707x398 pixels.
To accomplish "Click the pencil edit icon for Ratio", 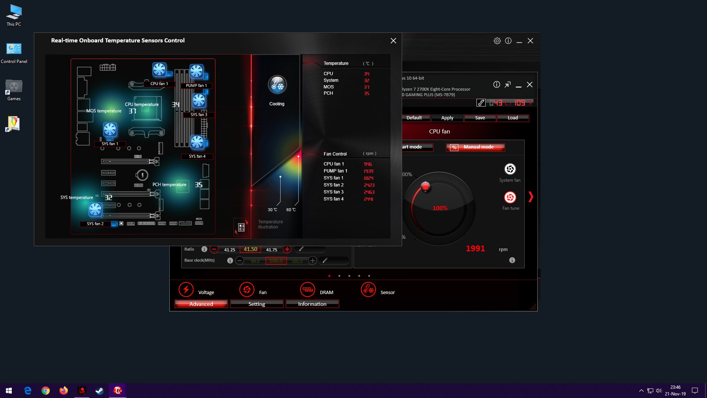I will pos(301,249).
